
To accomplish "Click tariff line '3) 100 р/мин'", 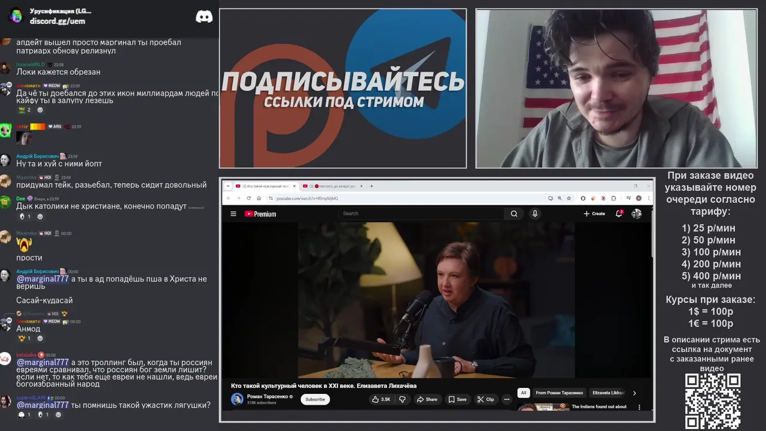I will click(x=711, y=252).
